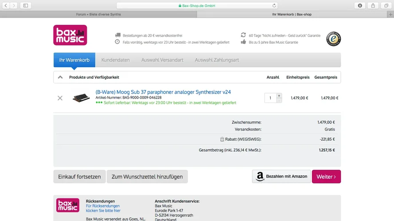Decrease quantity with the minus stepper
Screen dimensions: 394x221
click(x=279, y=100)
